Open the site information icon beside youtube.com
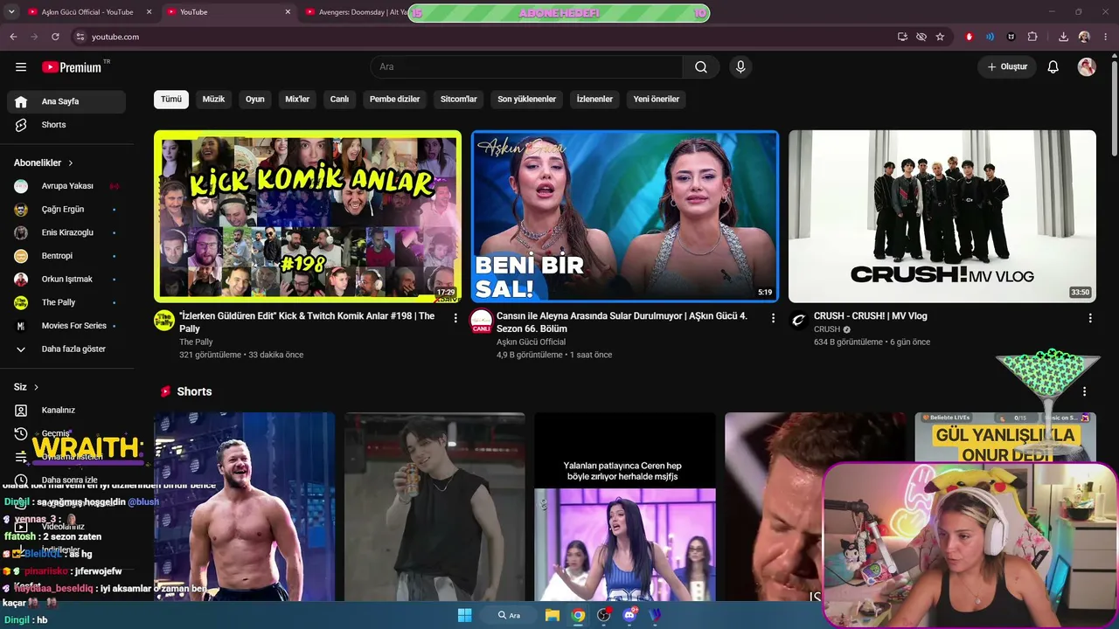 coord(80,37)
